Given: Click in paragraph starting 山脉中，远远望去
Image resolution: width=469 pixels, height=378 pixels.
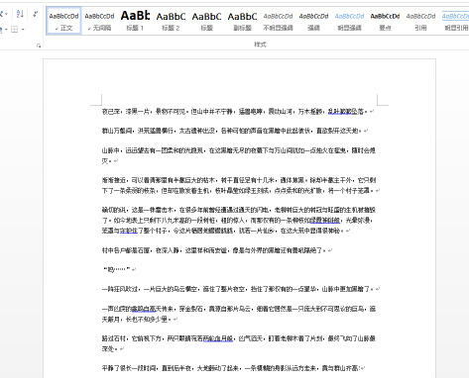Looking at the screenshot, I should click(x=239, y=155).
